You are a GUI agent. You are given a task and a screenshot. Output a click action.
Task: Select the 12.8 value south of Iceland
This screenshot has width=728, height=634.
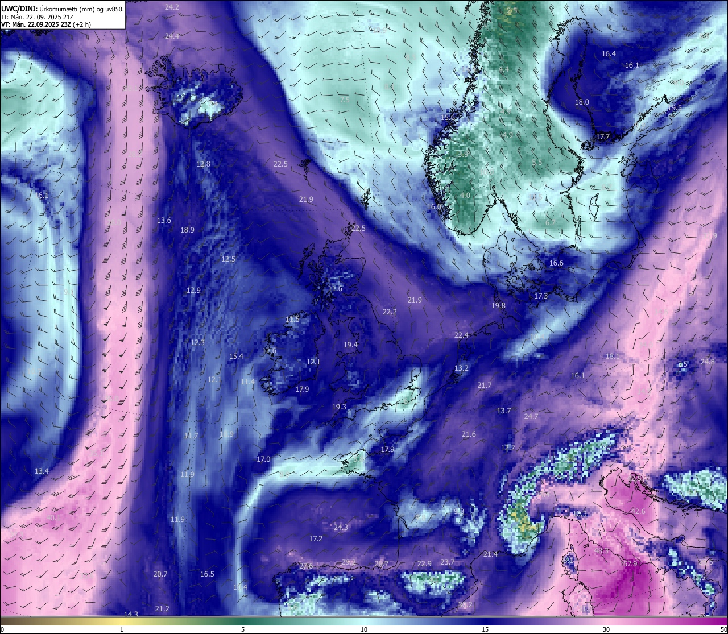(x=203, y=164)
